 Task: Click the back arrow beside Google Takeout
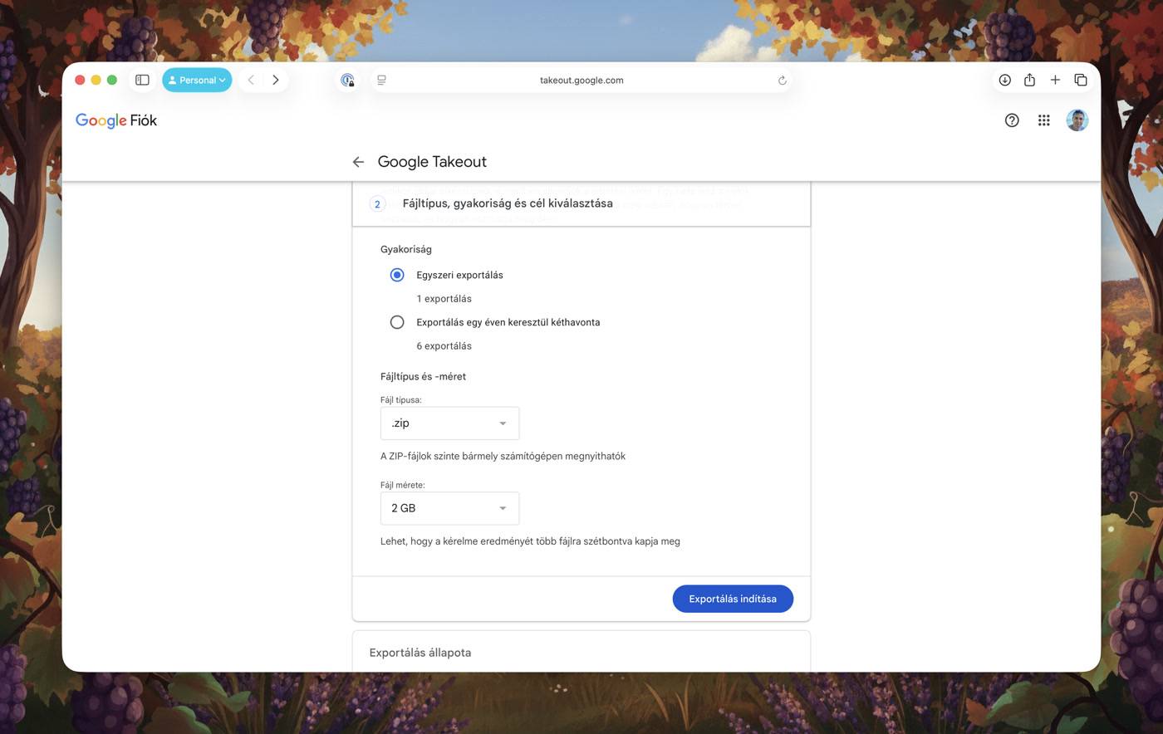pos(358,162)
